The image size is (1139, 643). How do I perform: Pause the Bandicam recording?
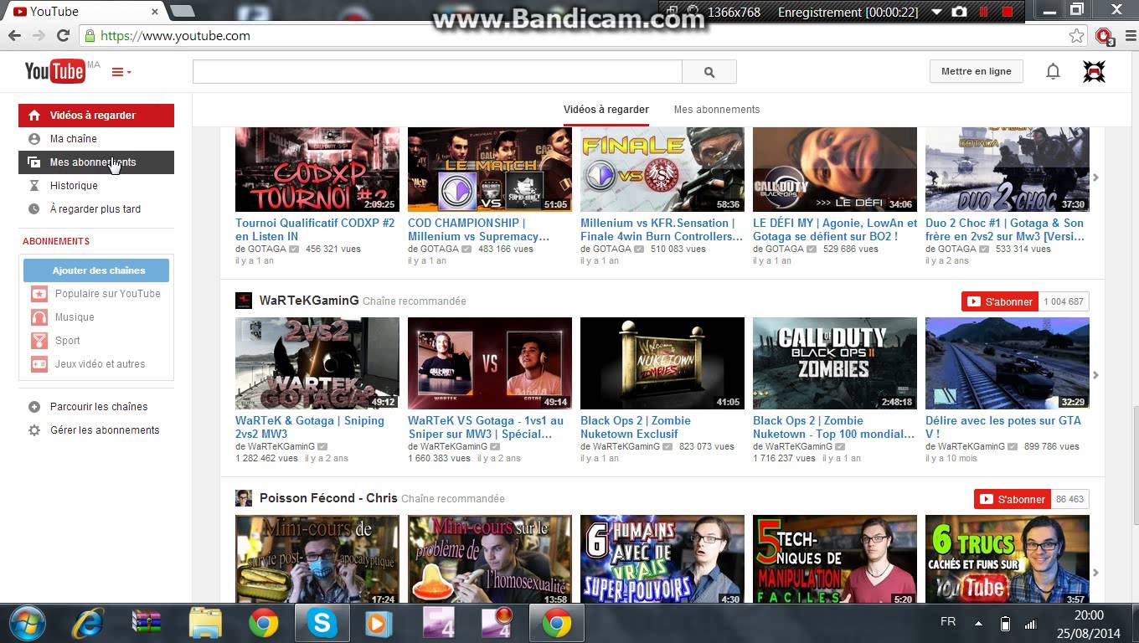click(984, 12)
